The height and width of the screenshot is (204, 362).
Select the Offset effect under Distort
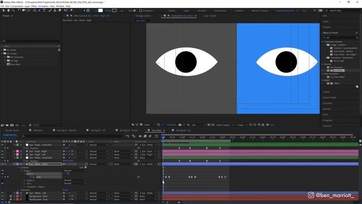click(x=337, y=83)
